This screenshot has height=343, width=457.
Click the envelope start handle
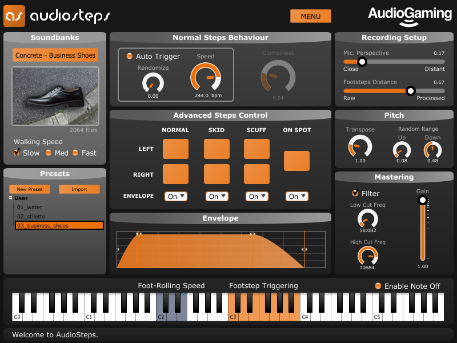(x=118, y=249)
